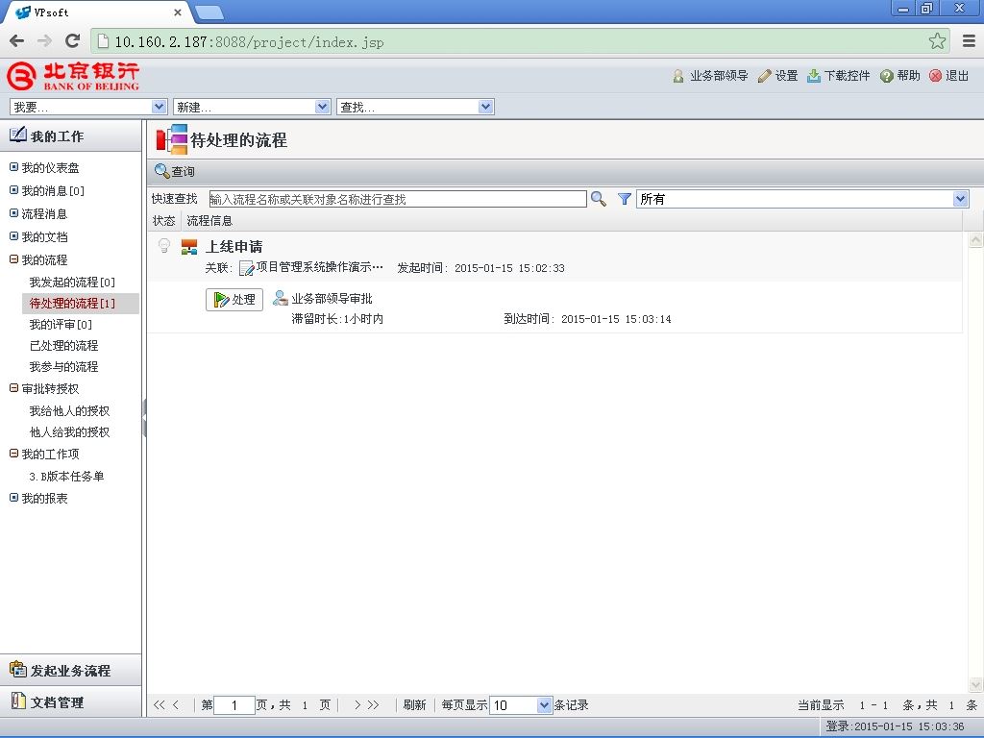Screen dimensions: 984x738
Task: Open the 发起业务流程 panel tab
Action: (71, 670)
